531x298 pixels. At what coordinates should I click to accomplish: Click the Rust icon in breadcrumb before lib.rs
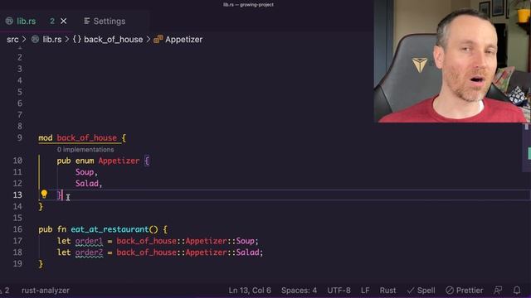[35, 40]
